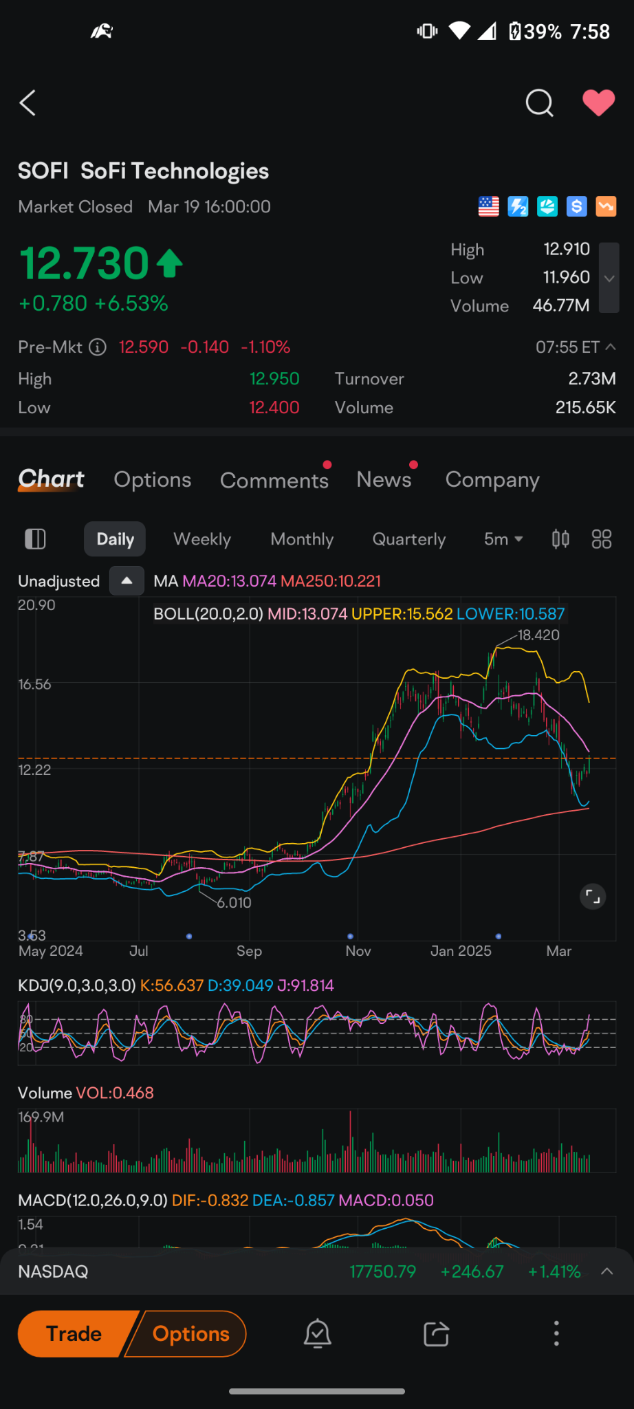Tap the J:91.814 value
This screenshot has width=634, height=1409.
[x=305, y=985]
